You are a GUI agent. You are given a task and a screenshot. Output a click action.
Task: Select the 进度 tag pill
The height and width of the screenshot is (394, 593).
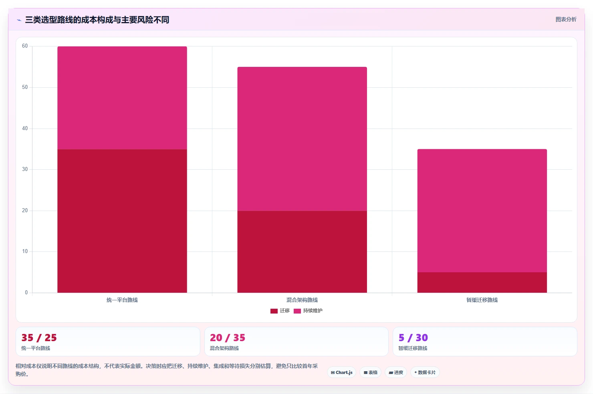click(x=396, y=372)
